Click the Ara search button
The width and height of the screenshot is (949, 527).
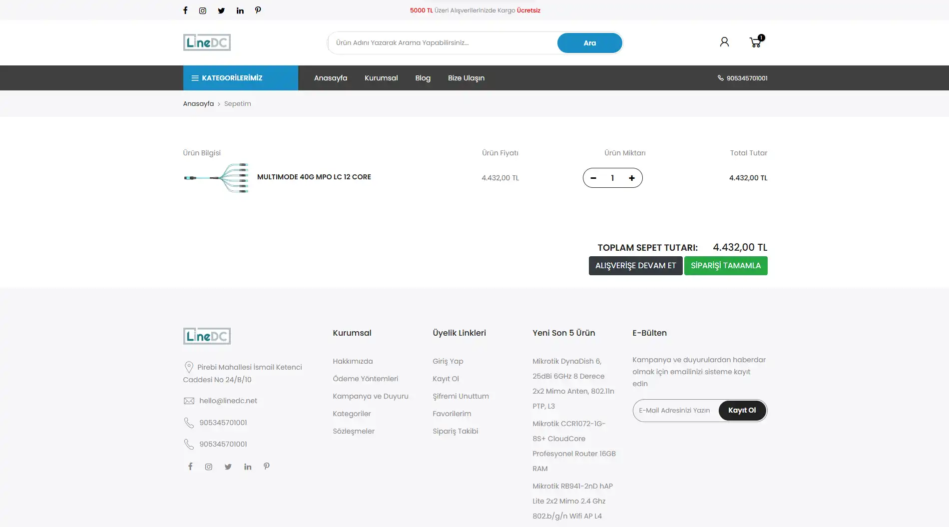(589, 43)
